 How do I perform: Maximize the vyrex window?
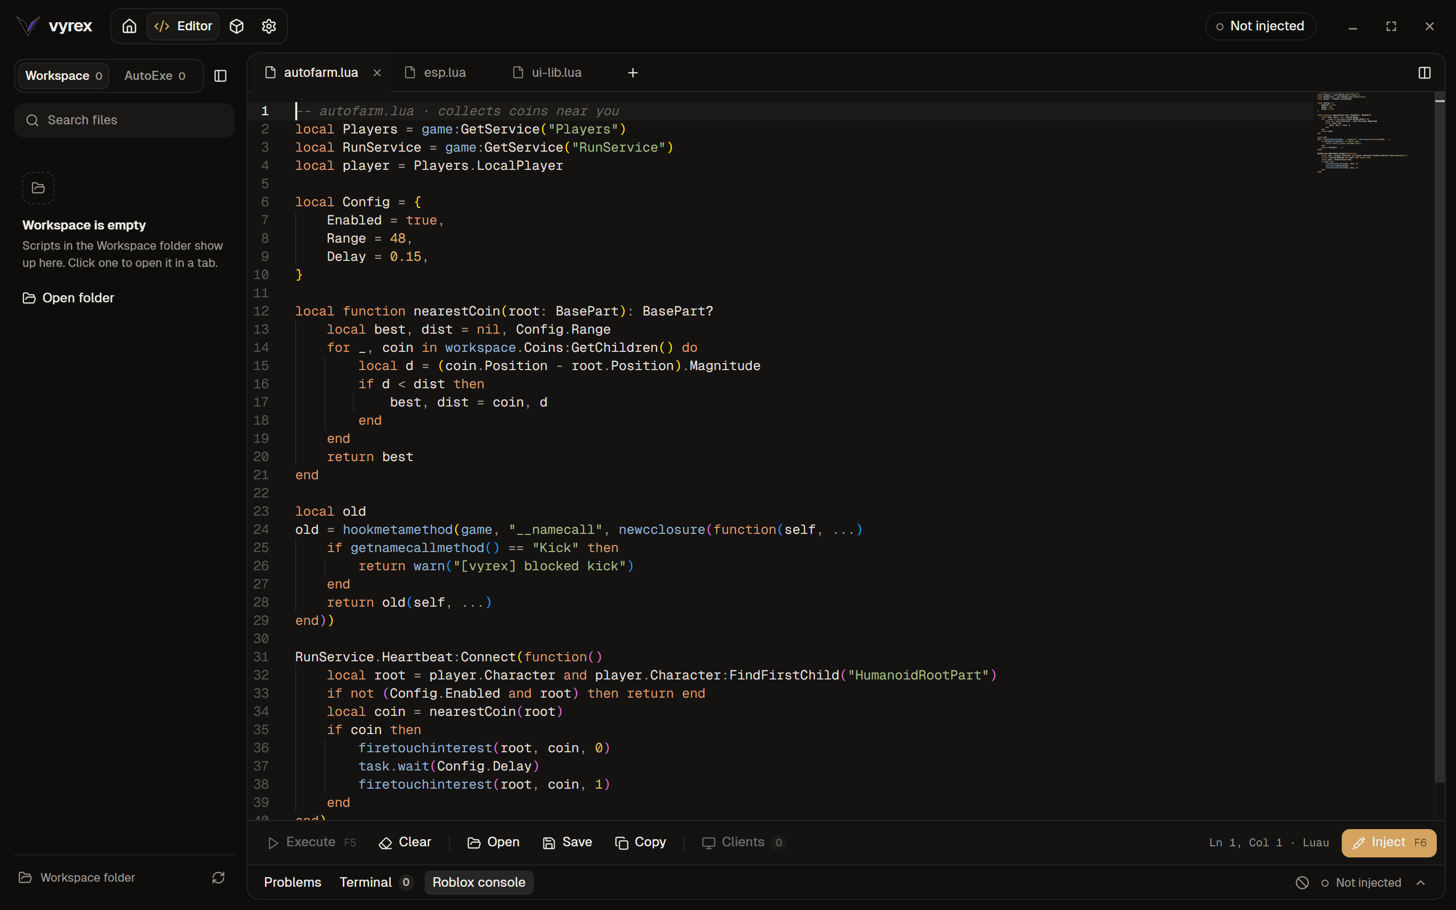point(1391,26)
